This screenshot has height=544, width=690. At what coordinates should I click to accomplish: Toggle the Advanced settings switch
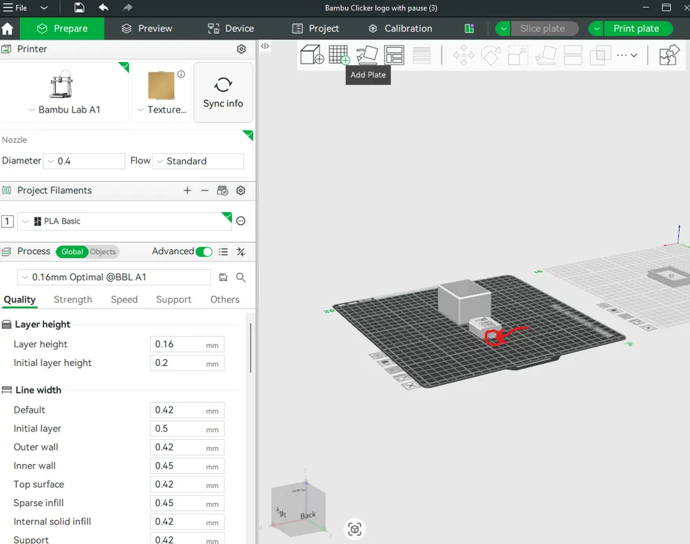(204, 252)
